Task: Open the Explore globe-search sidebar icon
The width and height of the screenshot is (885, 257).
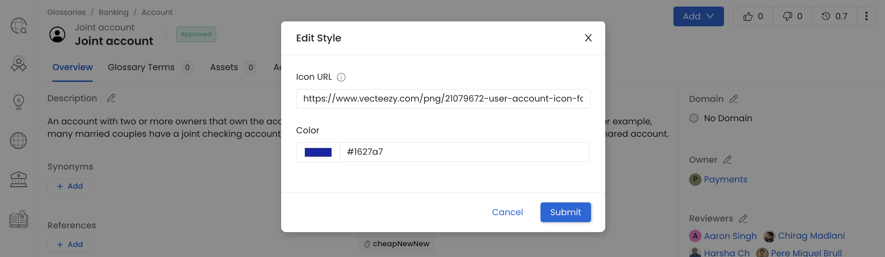Action: 19,26
